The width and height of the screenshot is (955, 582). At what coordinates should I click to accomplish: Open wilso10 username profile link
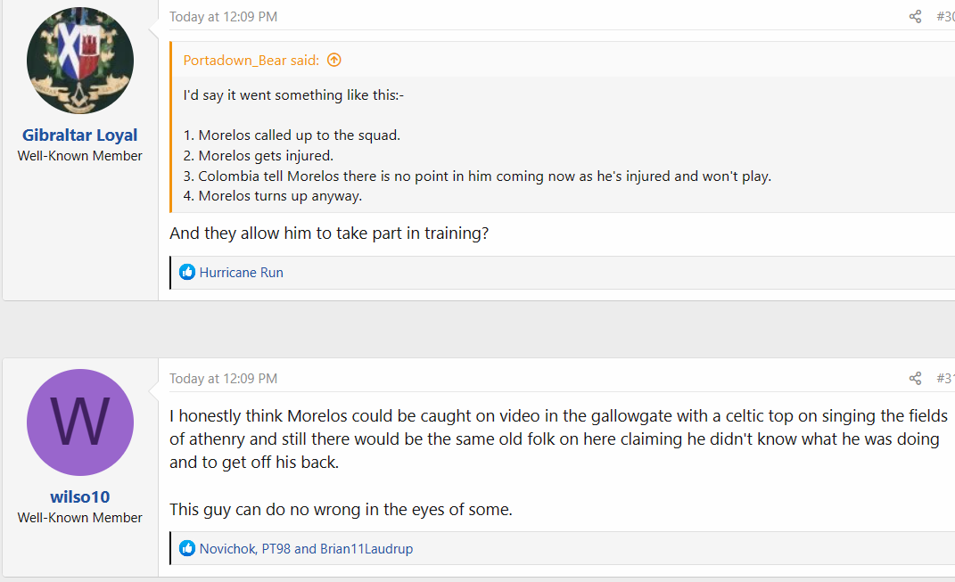[x=79, y=496]
